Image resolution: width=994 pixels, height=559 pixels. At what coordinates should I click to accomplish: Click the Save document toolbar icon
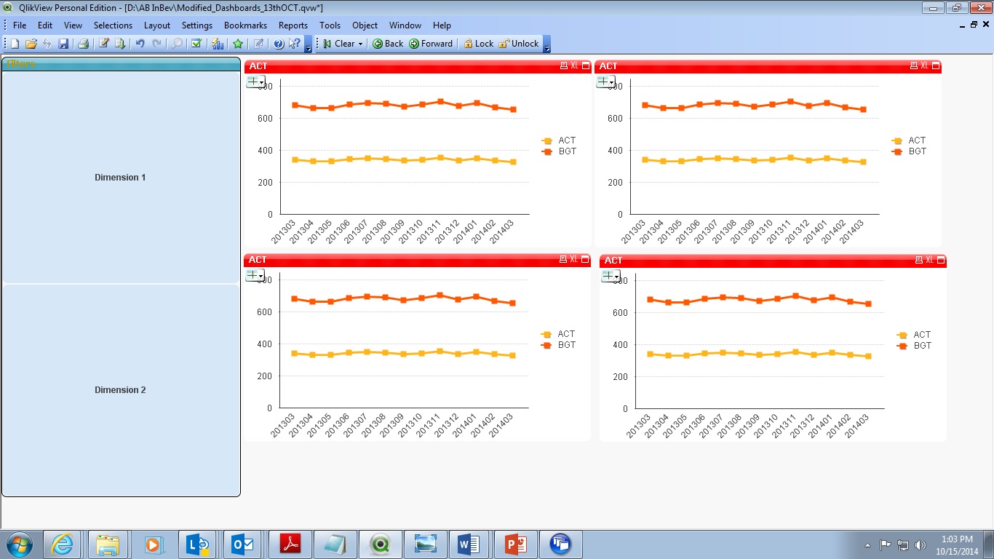[x=63, y=44]
